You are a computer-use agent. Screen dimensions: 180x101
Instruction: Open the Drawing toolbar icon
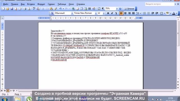(x=94, y=9)
